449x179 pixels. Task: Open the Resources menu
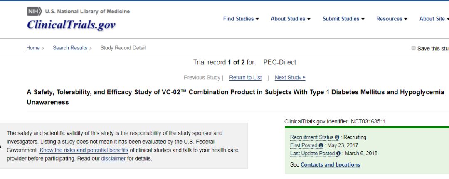tap(392, 19)
